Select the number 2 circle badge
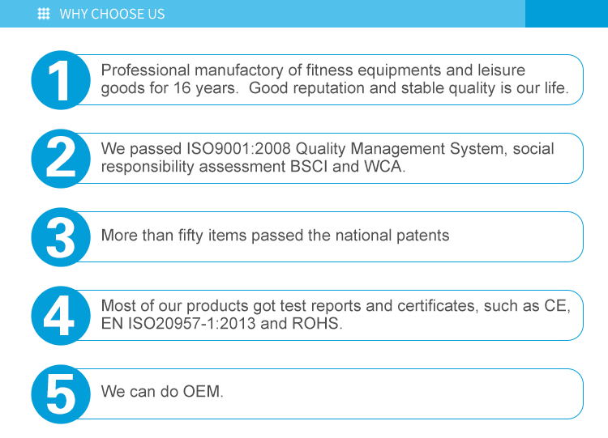 (x=59, y=158)
